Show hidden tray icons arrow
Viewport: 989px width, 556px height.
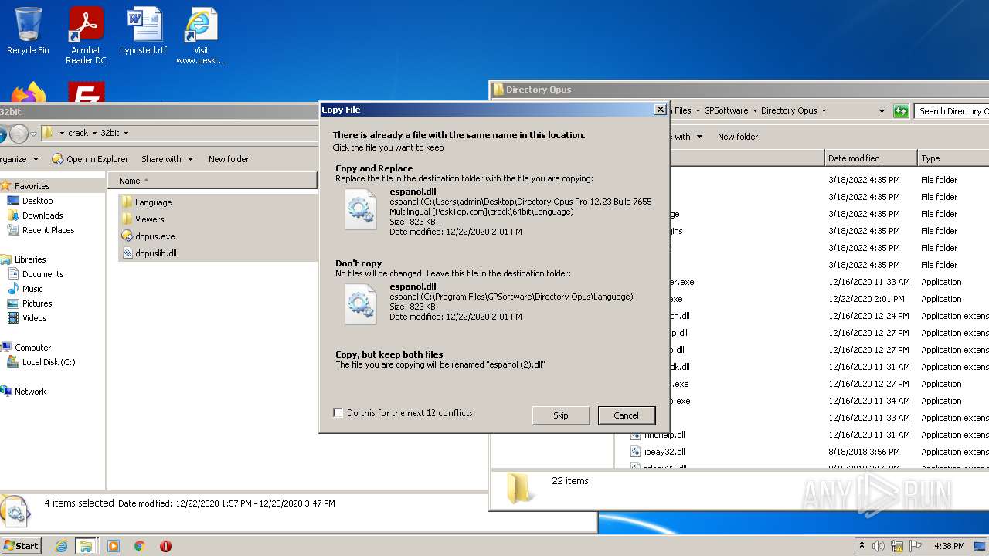pos(862,546)
